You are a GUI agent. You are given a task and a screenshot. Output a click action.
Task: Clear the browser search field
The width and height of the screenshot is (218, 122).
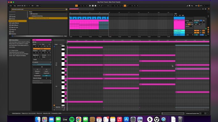[x=66, y=9]
